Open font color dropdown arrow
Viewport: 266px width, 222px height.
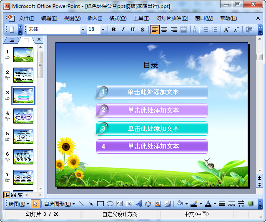coord(215,204)
